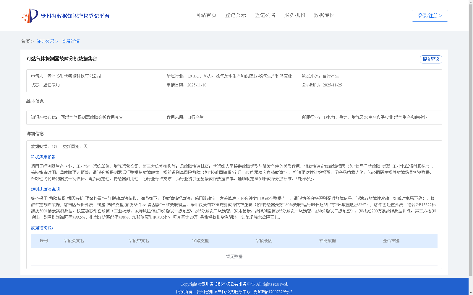
Task: Go to 登记公告 in the top navigation
Action: pos(265,15)
